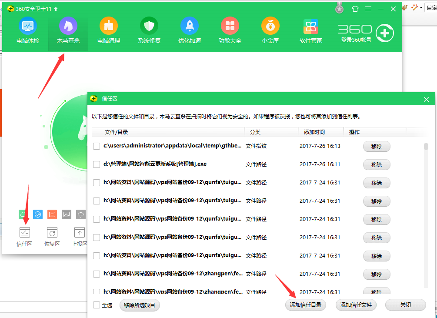Click the green cloud engine icon
This screenshot has width=437, height=318.
click(23, 214)
